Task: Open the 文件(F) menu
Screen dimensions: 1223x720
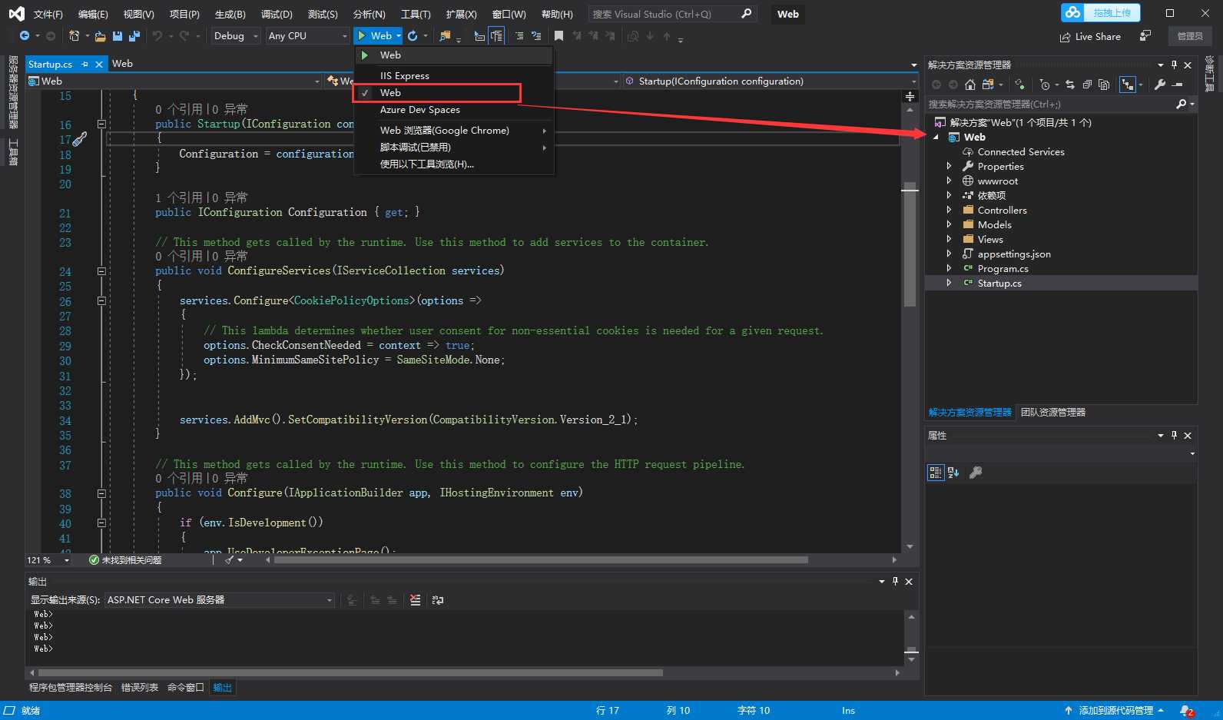Action: [x=48, y=15]
